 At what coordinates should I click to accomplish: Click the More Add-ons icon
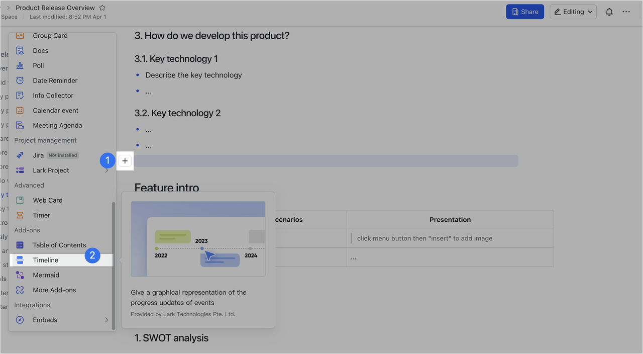pyautogui.click(x=20, y=290)
